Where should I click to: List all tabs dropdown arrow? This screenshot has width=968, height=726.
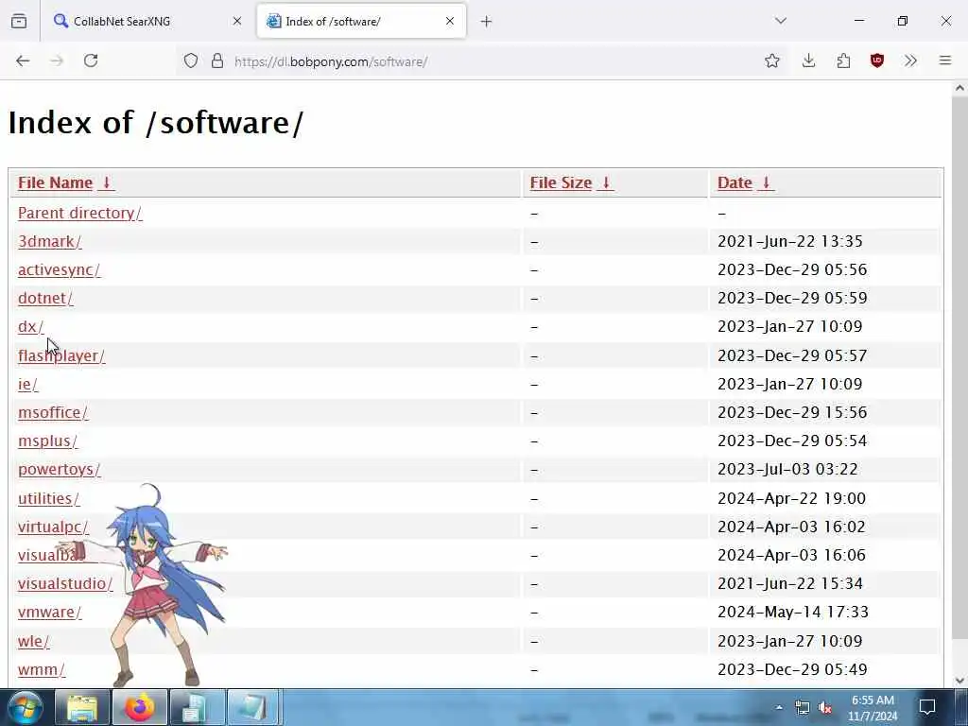(781, 21)
